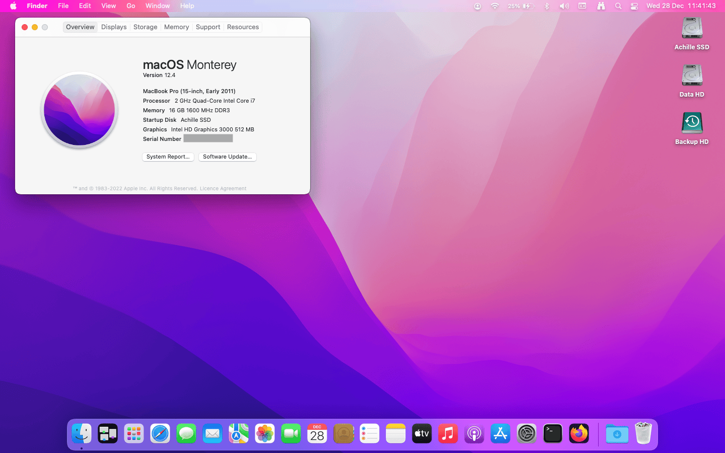Open Control Centre in the menu bar
This screenshot has height=453, width=725.
[x=634, y=6]
